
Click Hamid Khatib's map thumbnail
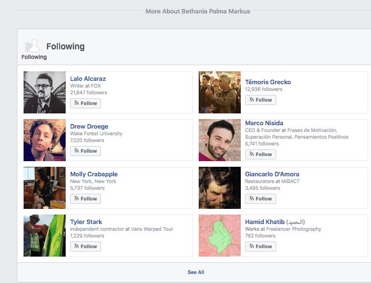(220, 236)
